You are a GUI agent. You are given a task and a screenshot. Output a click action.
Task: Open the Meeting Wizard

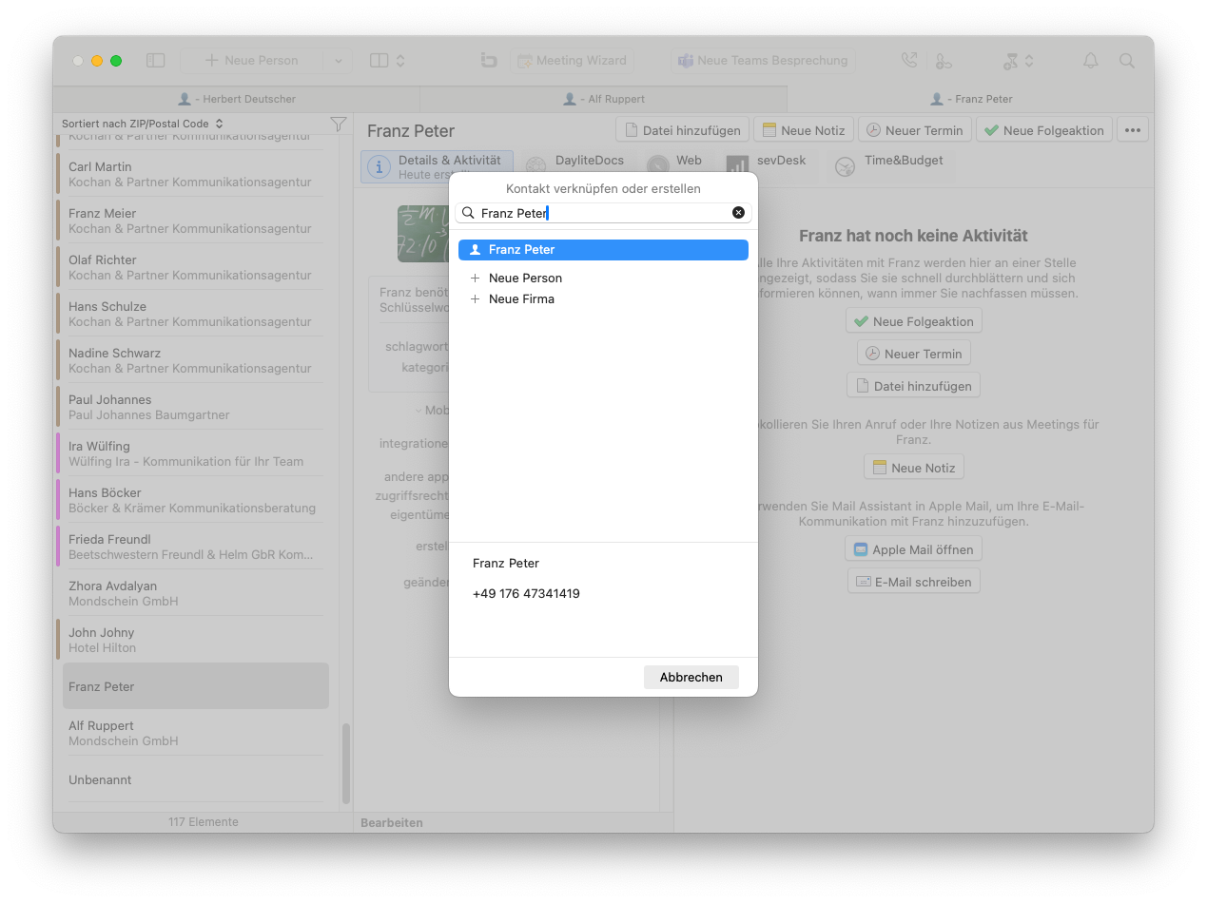(x=572, y=61)
